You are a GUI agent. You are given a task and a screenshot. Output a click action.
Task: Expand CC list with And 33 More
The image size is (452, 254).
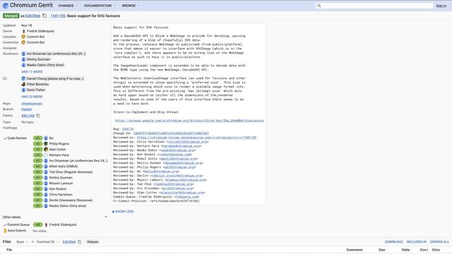click(32, 97)
